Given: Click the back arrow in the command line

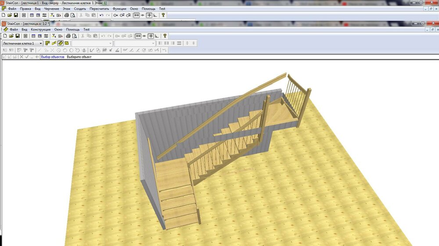Looking at the screenshot, I should (x=37, y=56).
